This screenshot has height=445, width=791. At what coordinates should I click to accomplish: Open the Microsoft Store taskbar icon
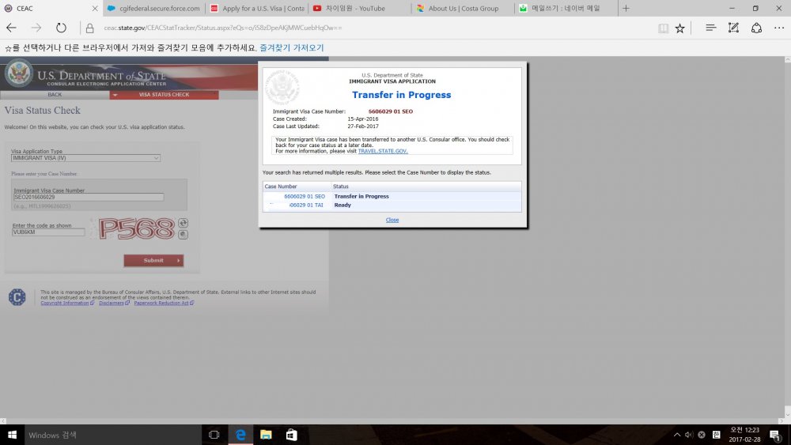click(291, 435)
